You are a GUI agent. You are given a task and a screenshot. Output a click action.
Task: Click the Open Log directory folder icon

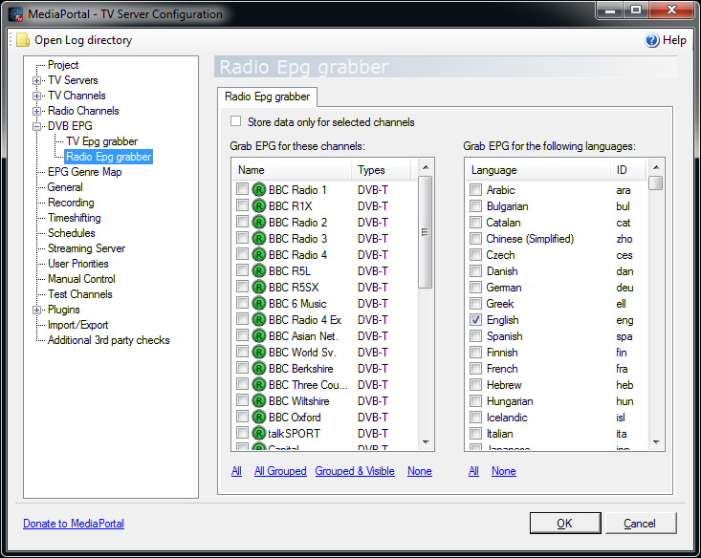pos(23,40)
